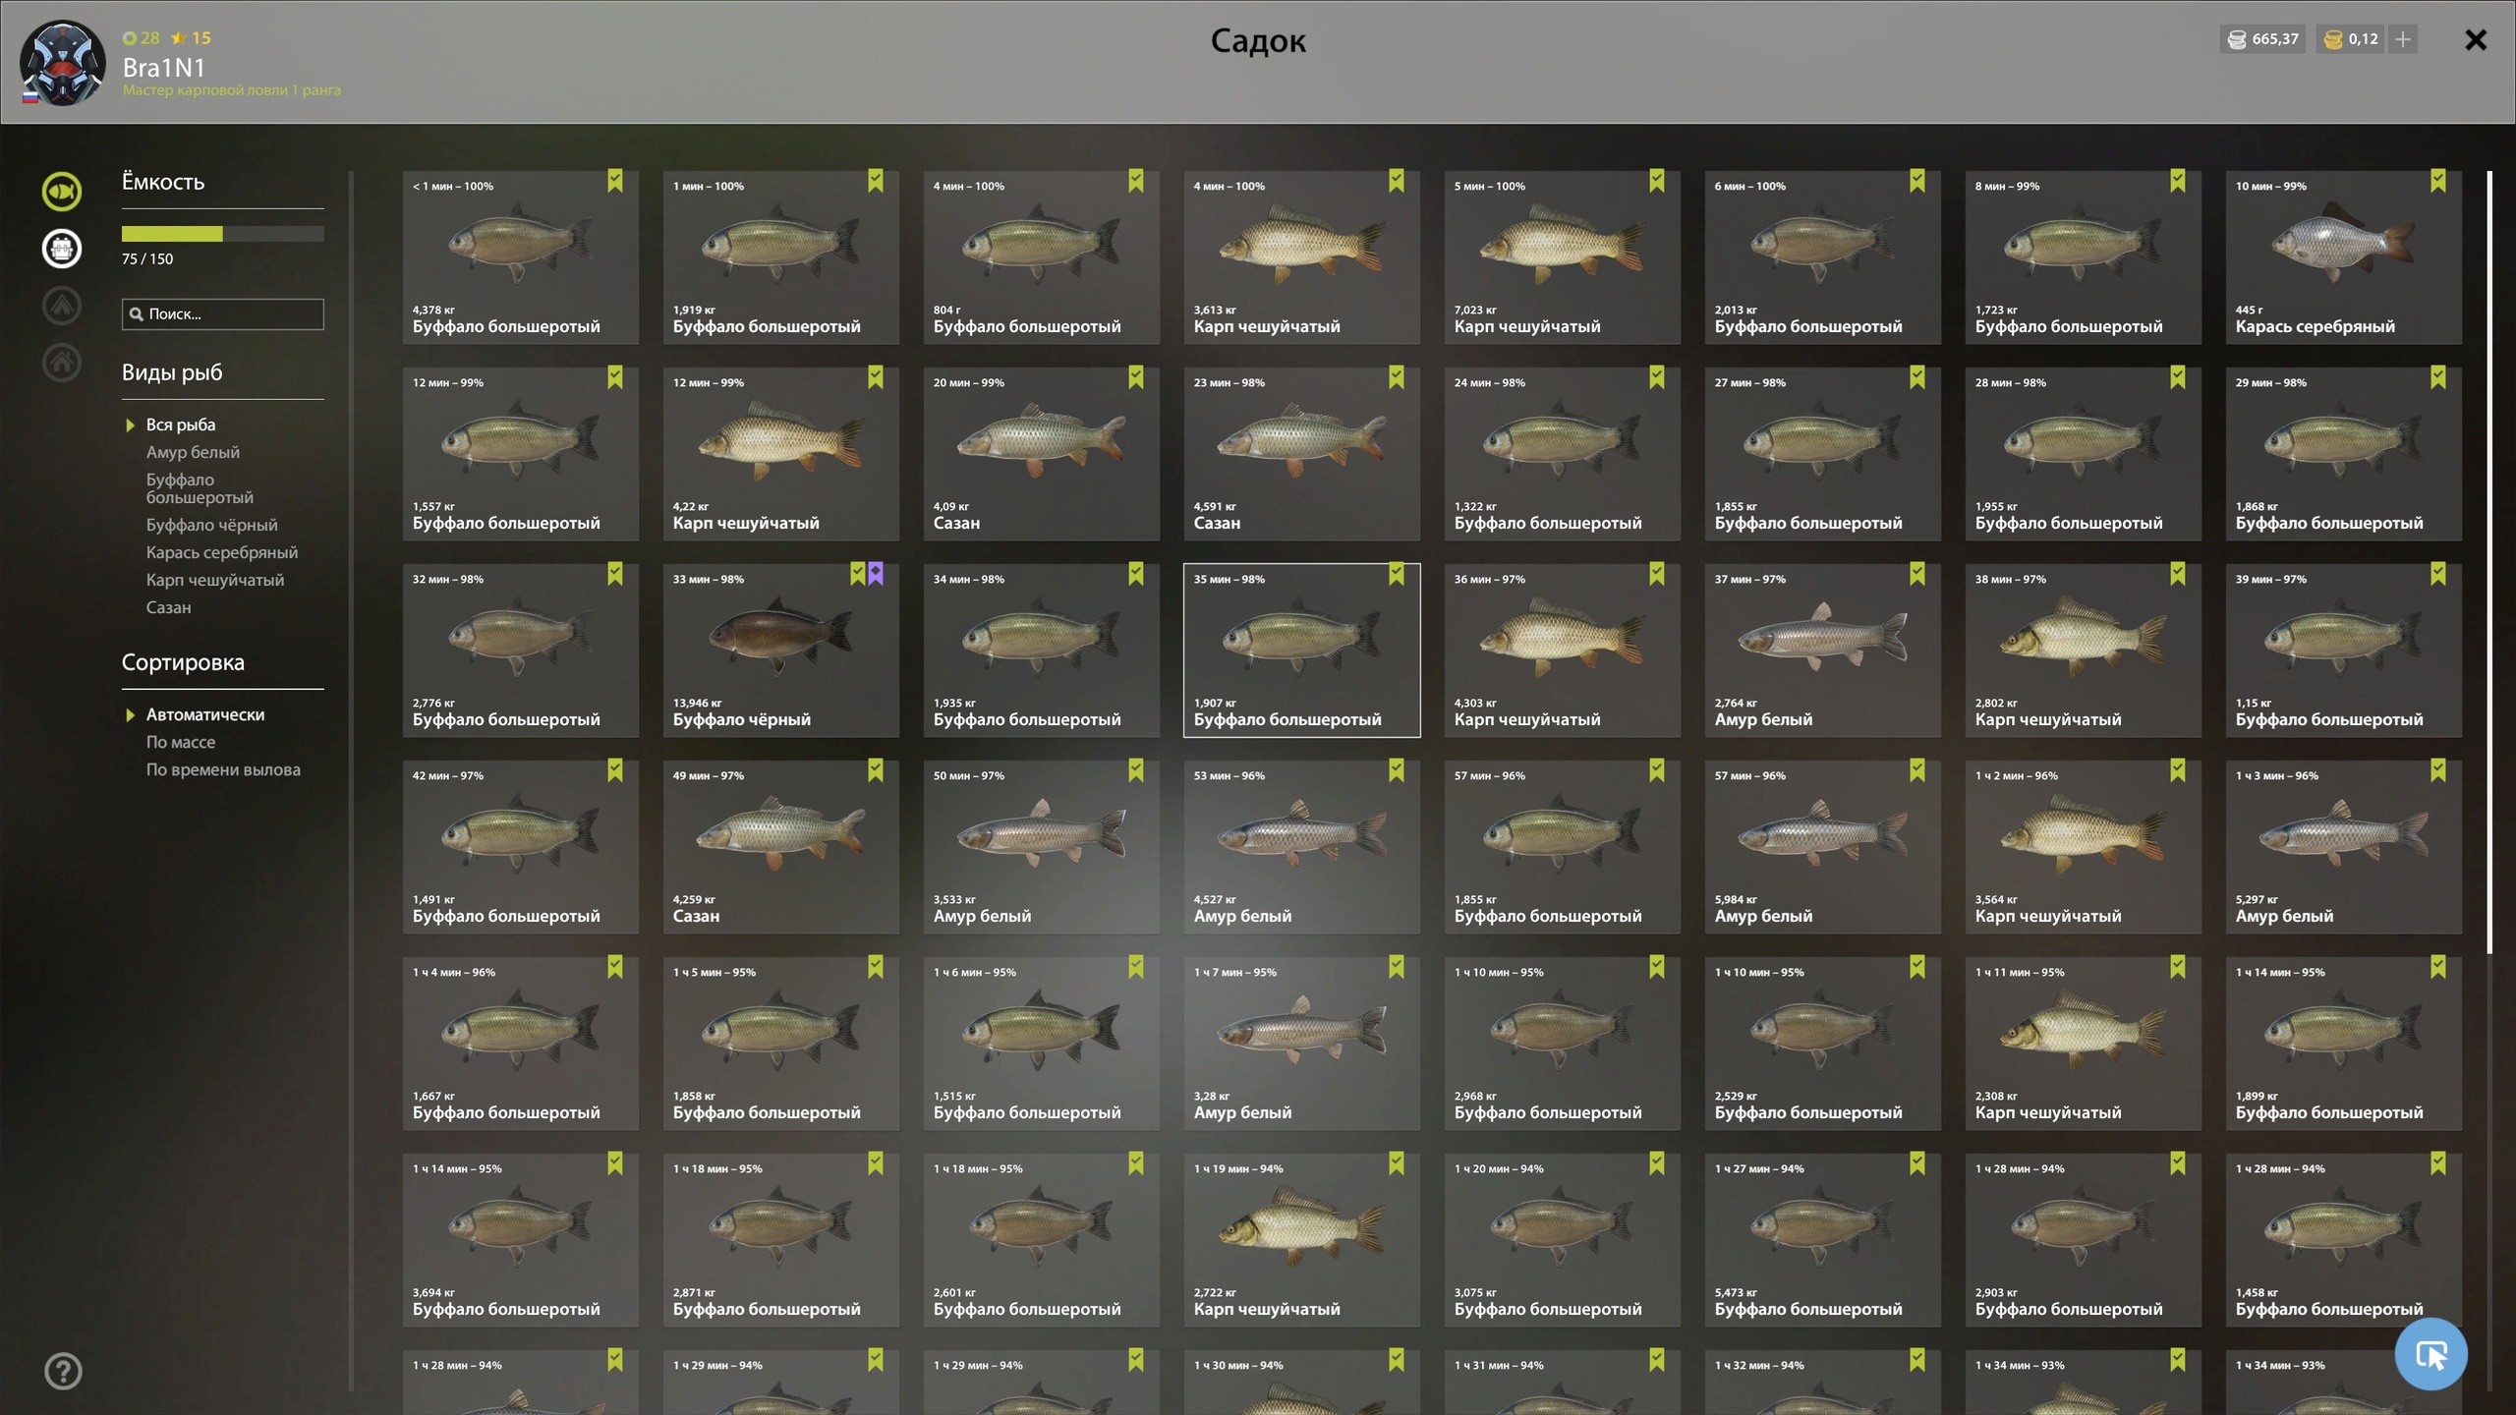Screen dimensions: 2516x1415
Task: Open the fish keepnet sidebar icon
Action: 61,191
